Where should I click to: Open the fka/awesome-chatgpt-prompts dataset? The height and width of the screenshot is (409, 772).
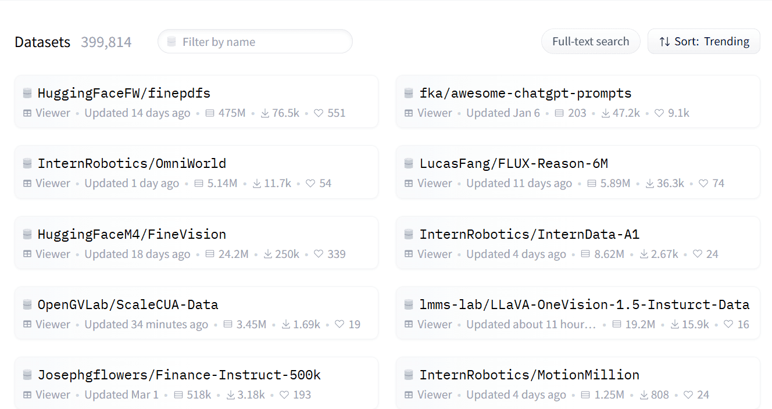525,93
